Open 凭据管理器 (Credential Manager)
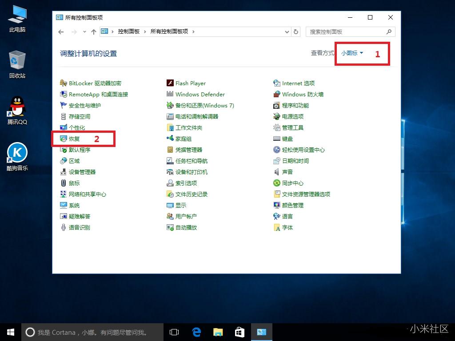 tap(187, 150)
